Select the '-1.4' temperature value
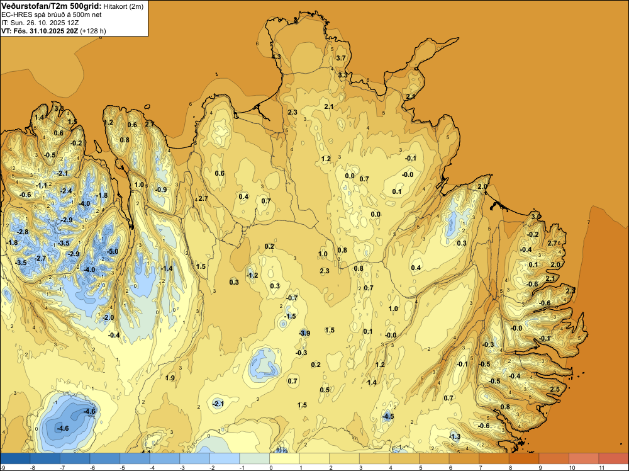The height and width of the screenshot is (471, 629). pos(167,268)
